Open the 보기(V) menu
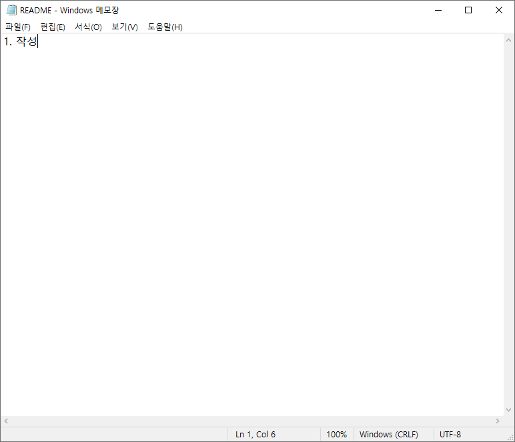The image size is (515, 442). [x=125, y=27]
